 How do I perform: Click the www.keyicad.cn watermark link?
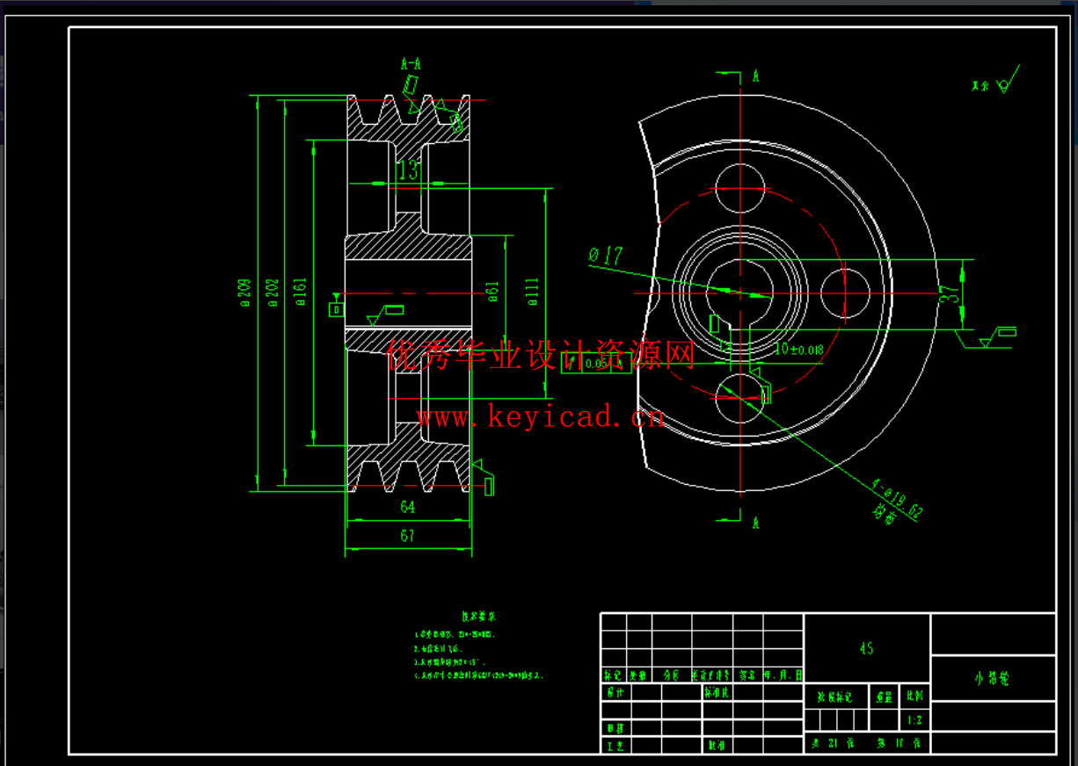point(540,416)
